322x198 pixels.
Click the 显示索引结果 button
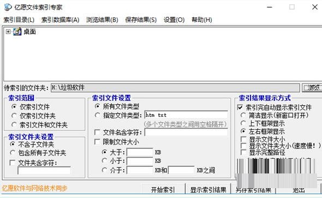coord(208,189)
